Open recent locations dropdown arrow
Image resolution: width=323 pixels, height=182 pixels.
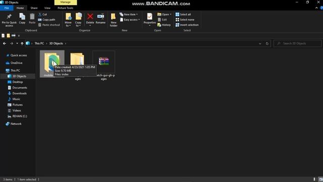click(17, 43)
